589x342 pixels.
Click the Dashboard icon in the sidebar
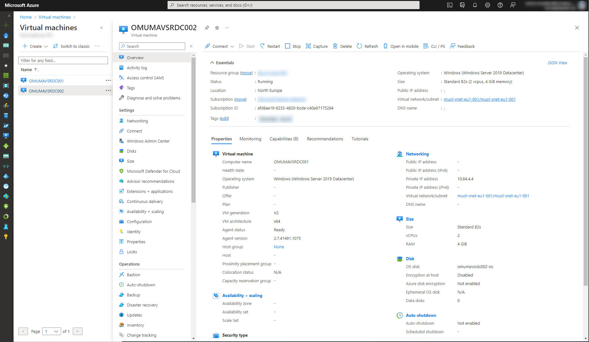(6, 45)
